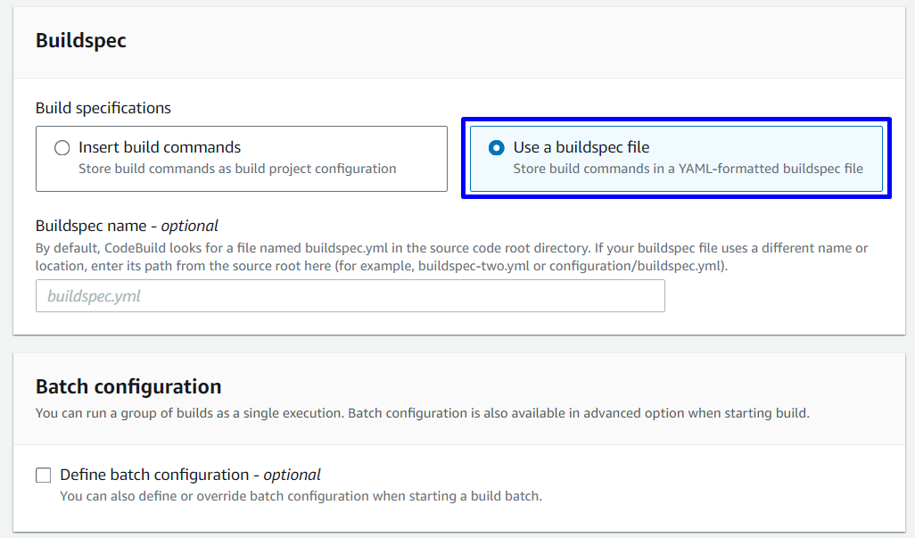The height and width of the screenshot is (538, 915).
Task: Click the 'run a group of builds' description
Action: coord(422,413)
